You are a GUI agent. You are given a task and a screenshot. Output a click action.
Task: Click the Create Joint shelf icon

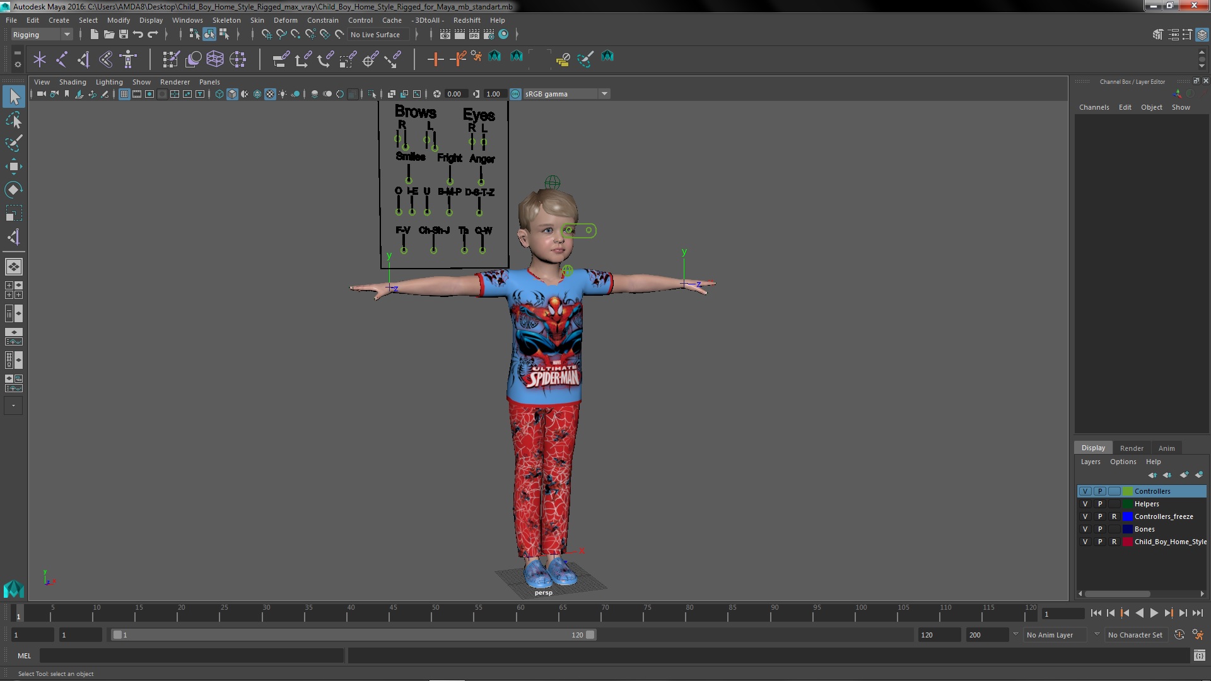click(62, 59)
